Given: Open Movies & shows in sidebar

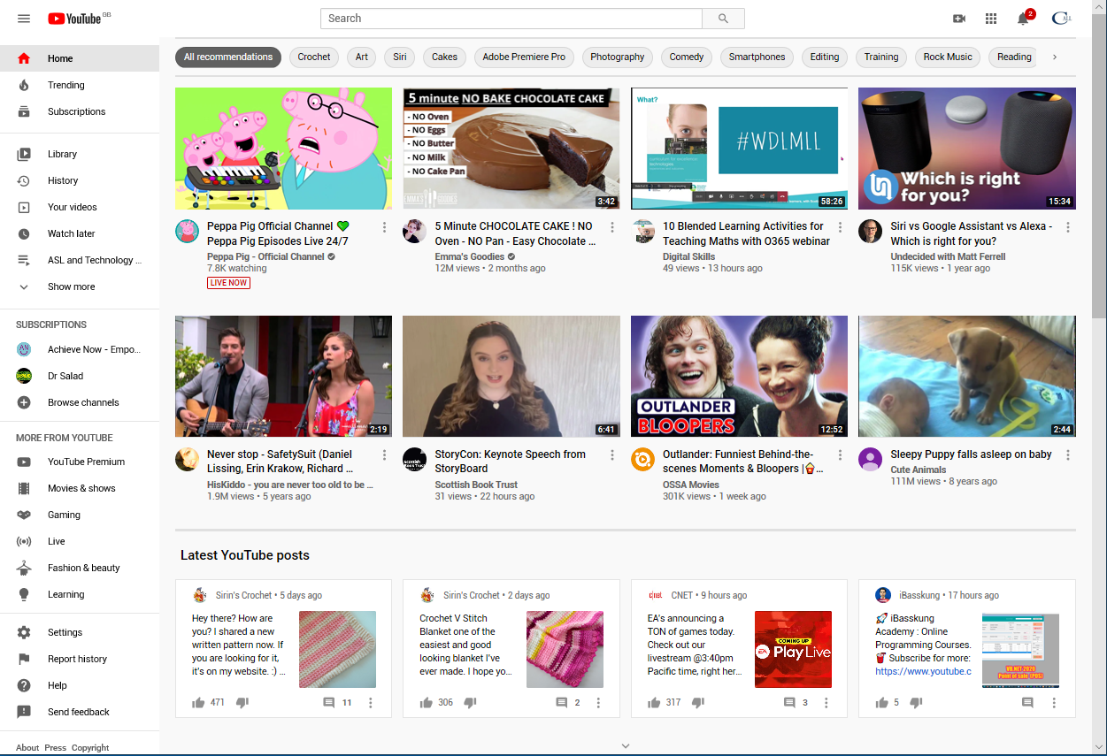Looking at the screenshot, I should click(x=80, y=488).
